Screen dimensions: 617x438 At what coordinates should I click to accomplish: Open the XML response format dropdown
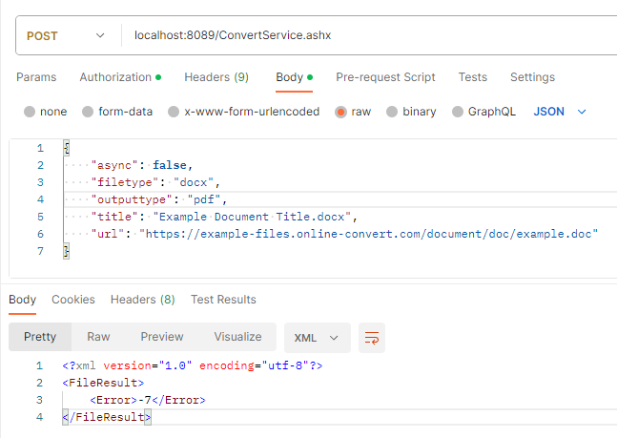coord(318,338)
